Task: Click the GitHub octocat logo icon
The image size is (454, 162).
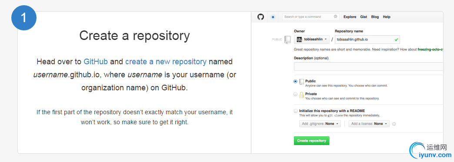Action: point(260,17)
